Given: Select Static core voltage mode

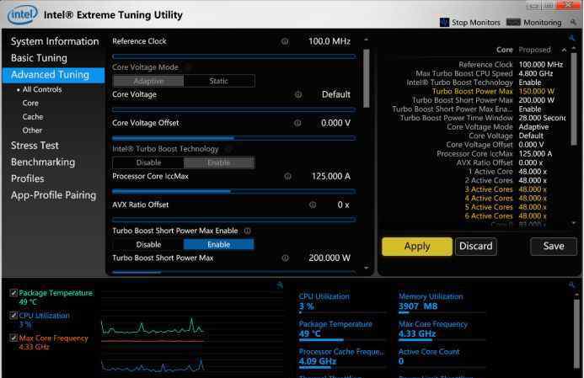Looking at the screenshot, I should [x=219, y=81].
